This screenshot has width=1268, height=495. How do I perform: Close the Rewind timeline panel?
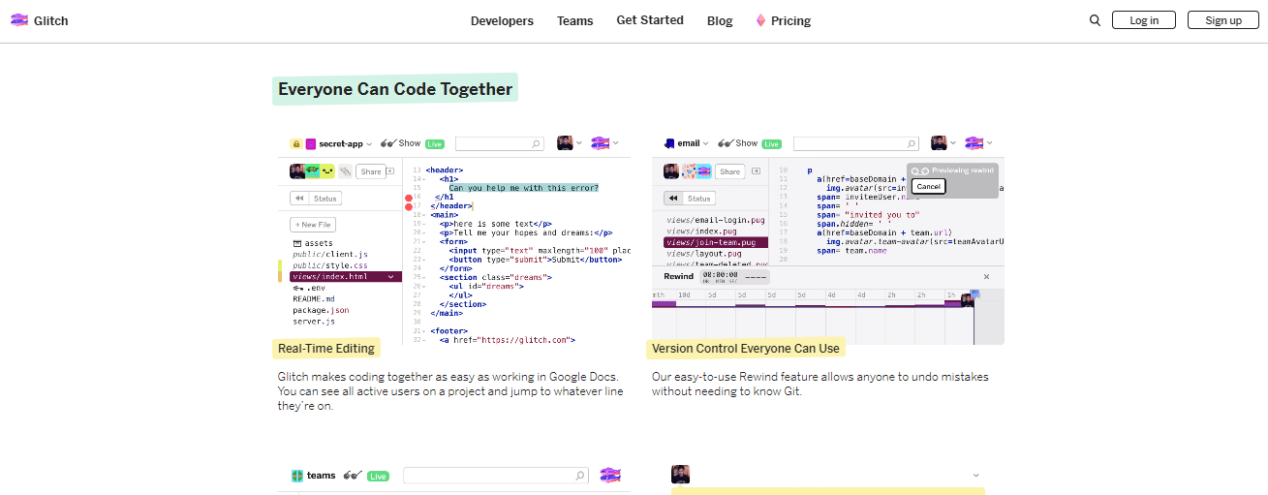pyautogui.click(x=987, y=276)
